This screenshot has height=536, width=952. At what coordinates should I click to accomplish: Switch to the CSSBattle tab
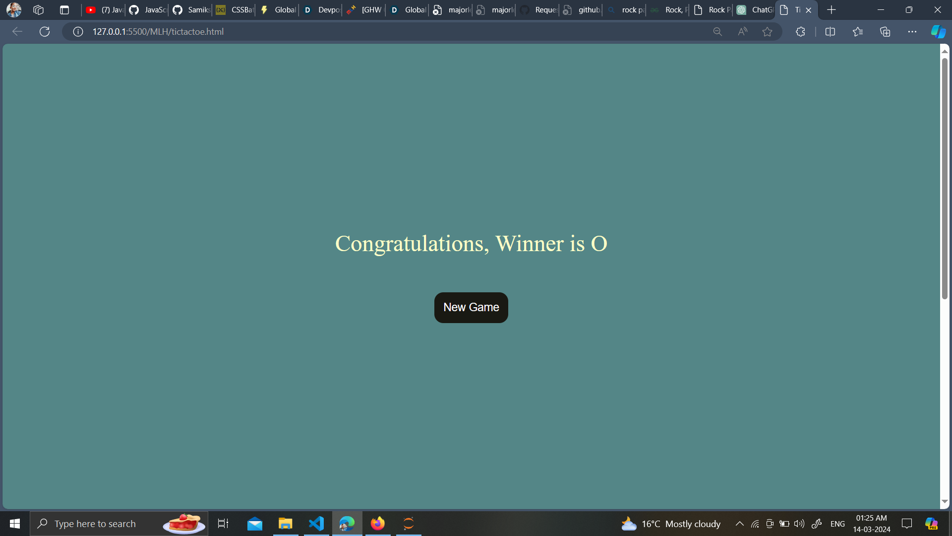tap(235, 10)
